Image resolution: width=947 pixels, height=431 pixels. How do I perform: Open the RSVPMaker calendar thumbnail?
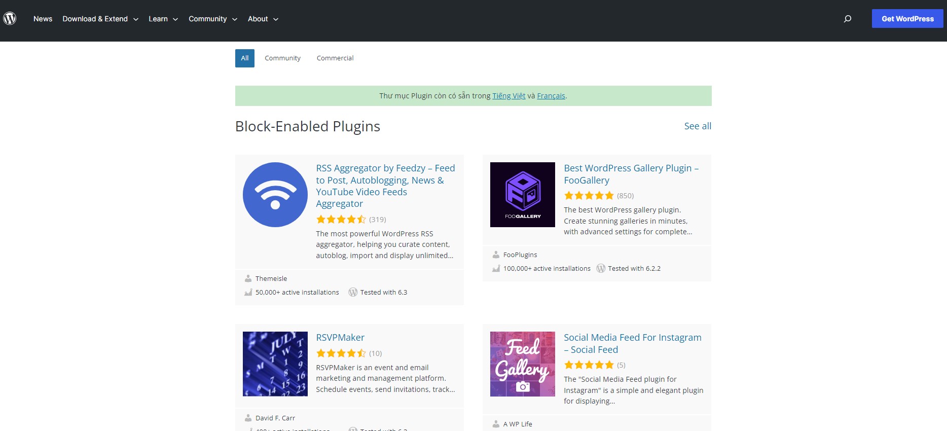tap(275, 364)
